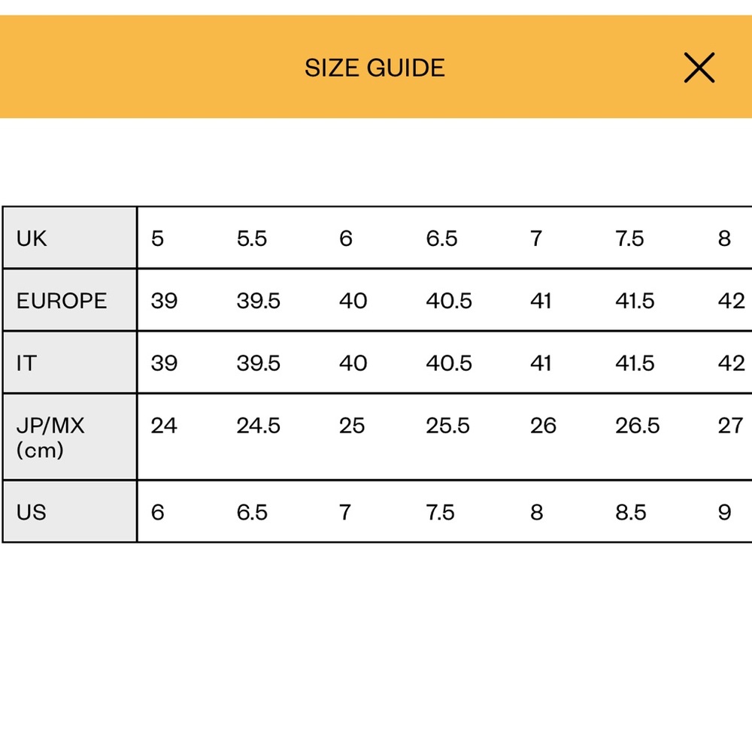752x752 pixels.
Task: Select JP/MX size 25.5
Action: [448, 426]
